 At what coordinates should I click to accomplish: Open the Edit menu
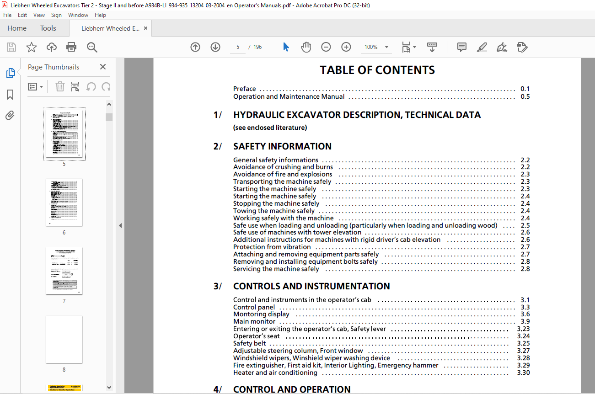click(x=22, y=15)
